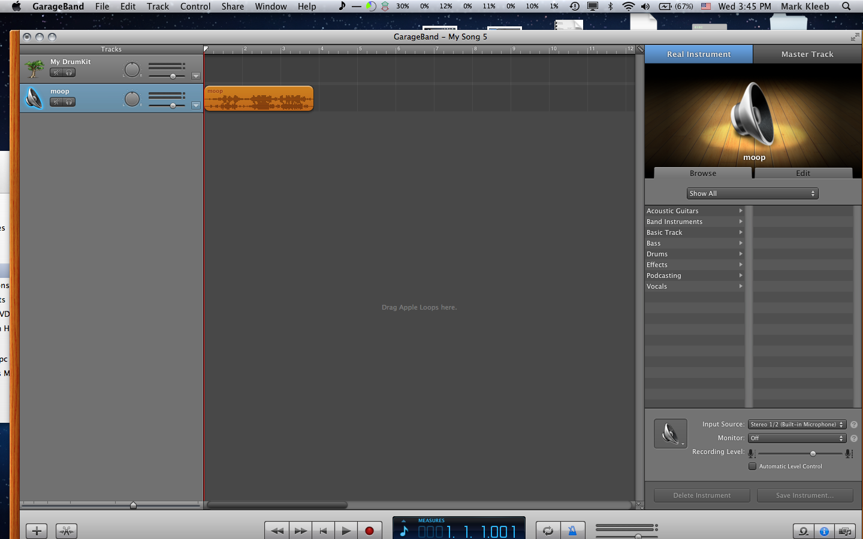Click the playhead marker in ruler

click(206, 49)
